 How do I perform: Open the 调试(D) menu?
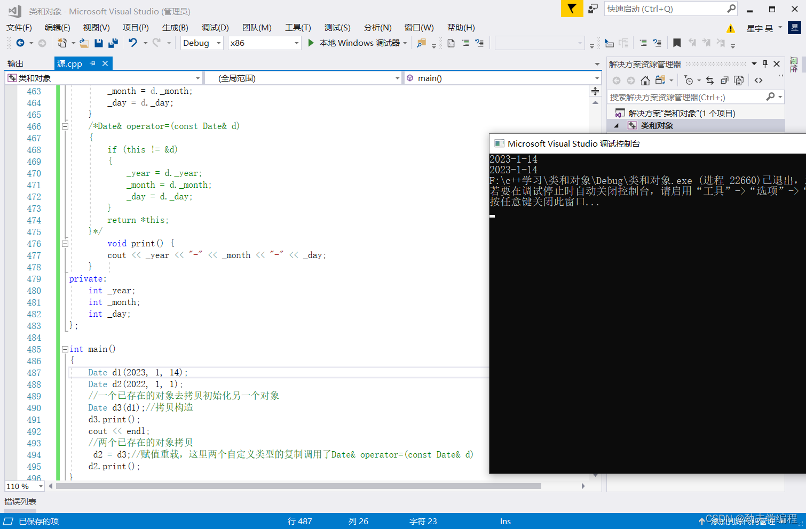coord(215,28)
